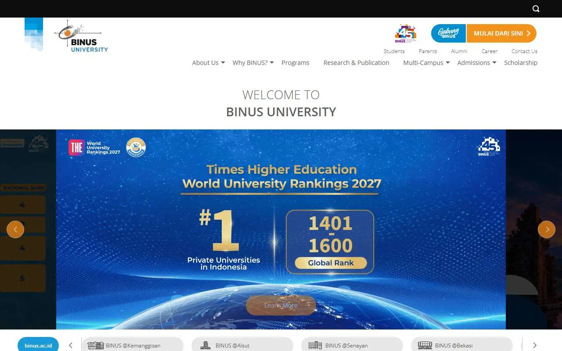Open the Multi-Campus menu
Screen dimensions: 562x351
423,63
